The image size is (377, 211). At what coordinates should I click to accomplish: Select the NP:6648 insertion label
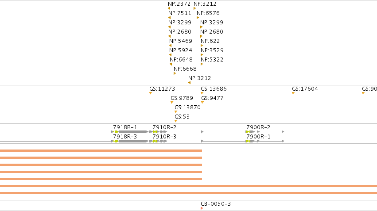pos(181,60)
